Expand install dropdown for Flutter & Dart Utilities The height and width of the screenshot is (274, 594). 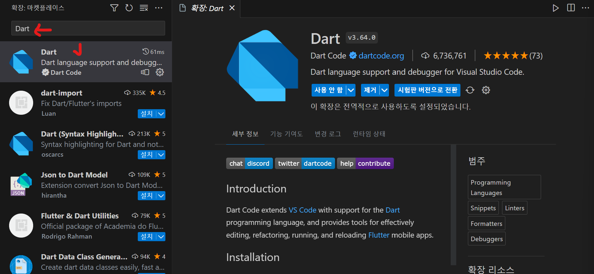tap(161, 236)
